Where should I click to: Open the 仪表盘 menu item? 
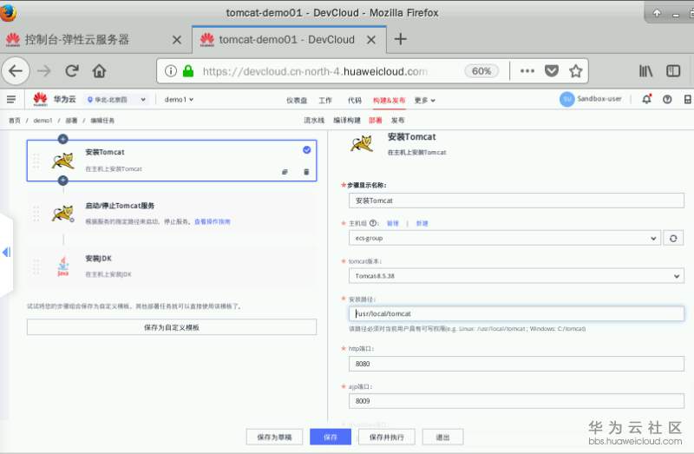tap(297, 101)
